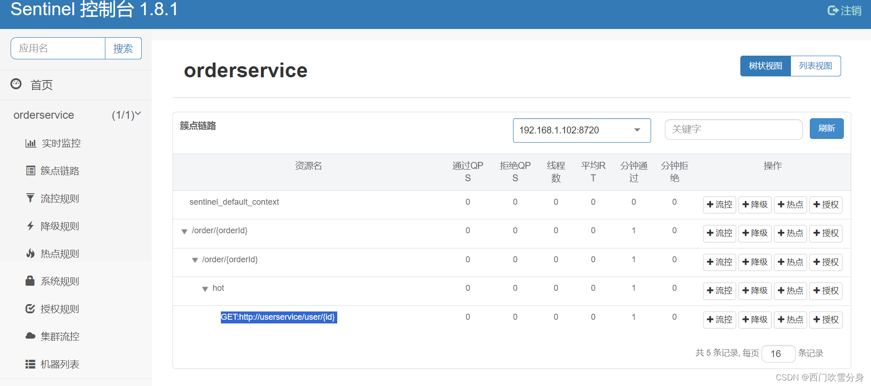Screen dimensions: 871x386
Task: Add 授权 rule for GET:http://userservice/user/{id}
Action: click(x=826, y=319)
